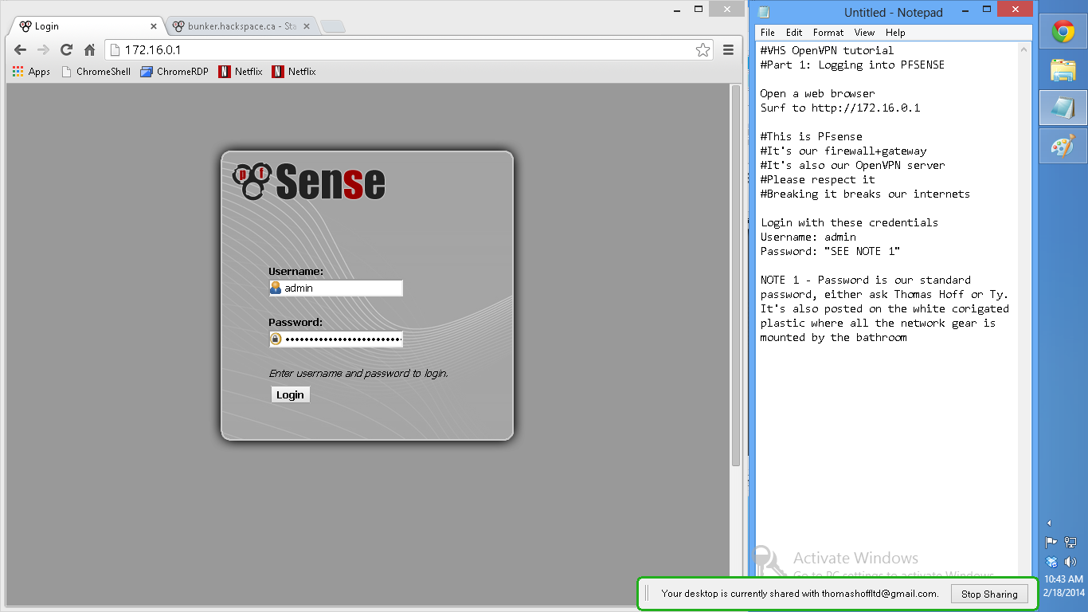Image resolution: width=1088 pixels, height=612 pixels.
Task: Click the Password input field
Action: tap(342, 339)
